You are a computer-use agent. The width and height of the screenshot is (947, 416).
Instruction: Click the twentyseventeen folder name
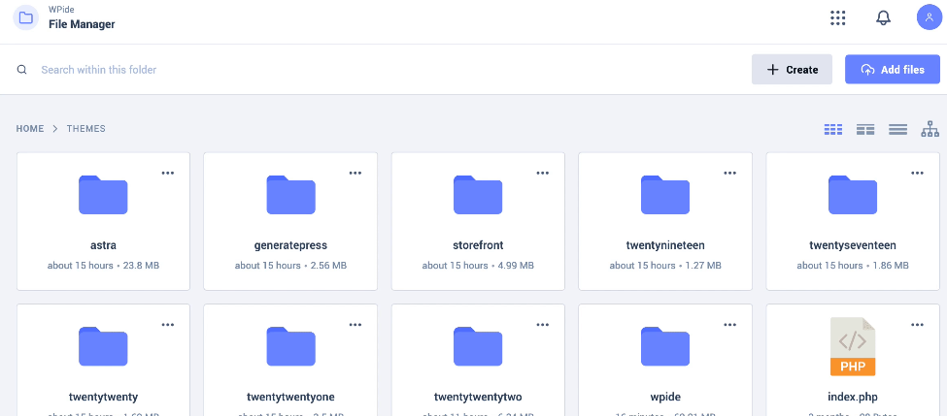click(852, 245)
